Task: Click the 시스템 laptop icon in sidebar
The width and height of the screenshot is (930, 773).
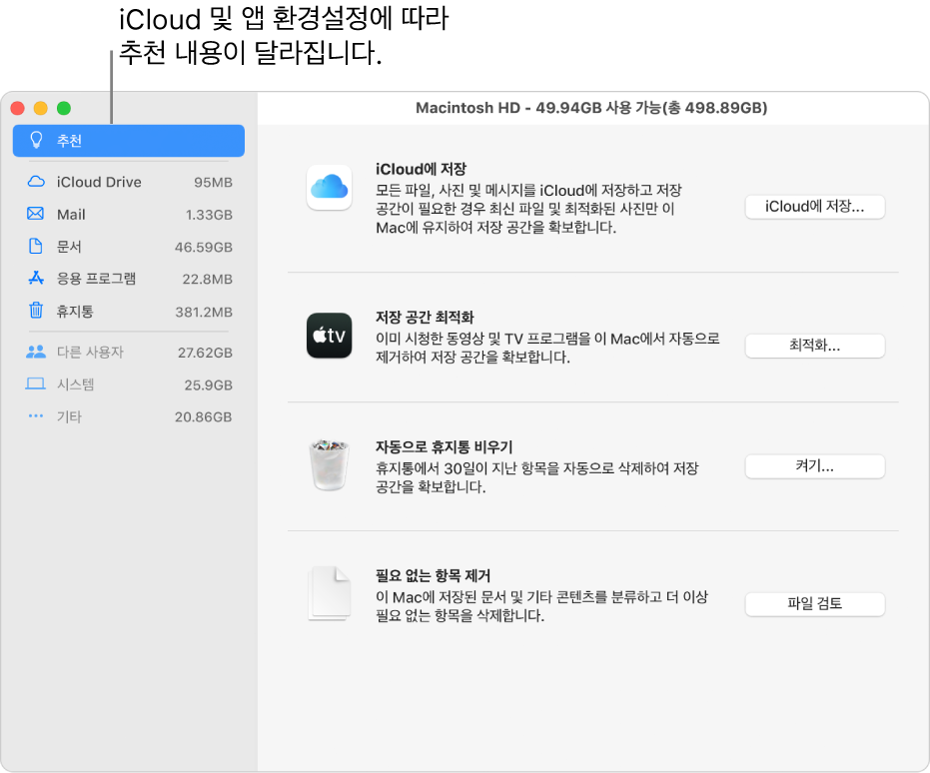Action: pos(36,385)
